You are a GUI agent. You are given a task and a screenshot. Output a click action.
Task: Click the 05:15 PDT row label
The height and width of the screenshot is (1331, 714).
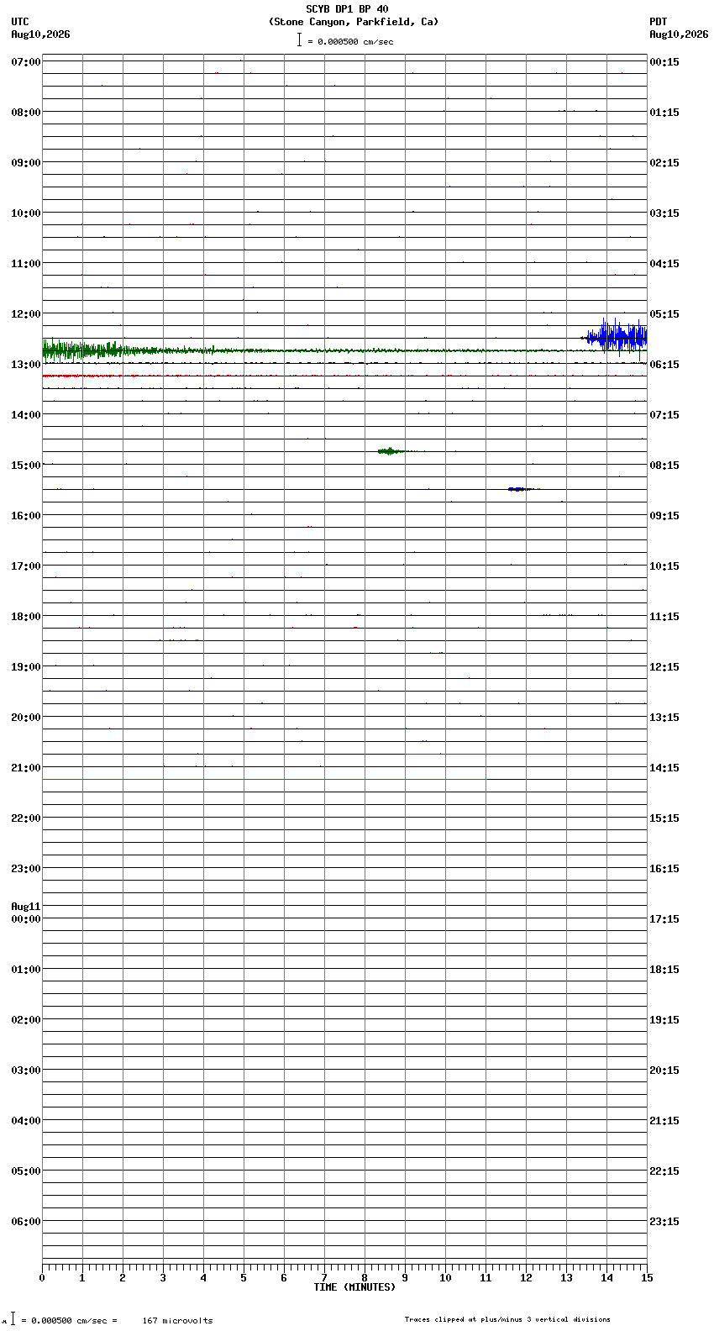tap(664, 314)
